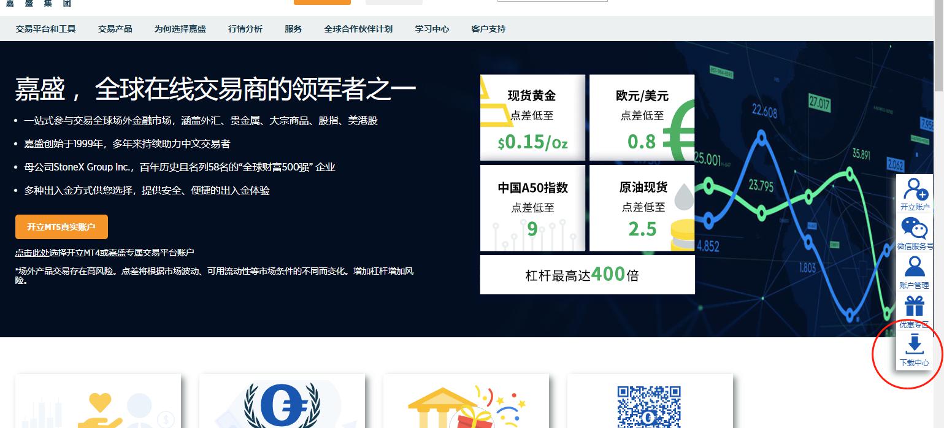Image resolution: width=944 pixels, height=428 pixels.
Task: Click the search input box at top right
Action: point(551,0)
